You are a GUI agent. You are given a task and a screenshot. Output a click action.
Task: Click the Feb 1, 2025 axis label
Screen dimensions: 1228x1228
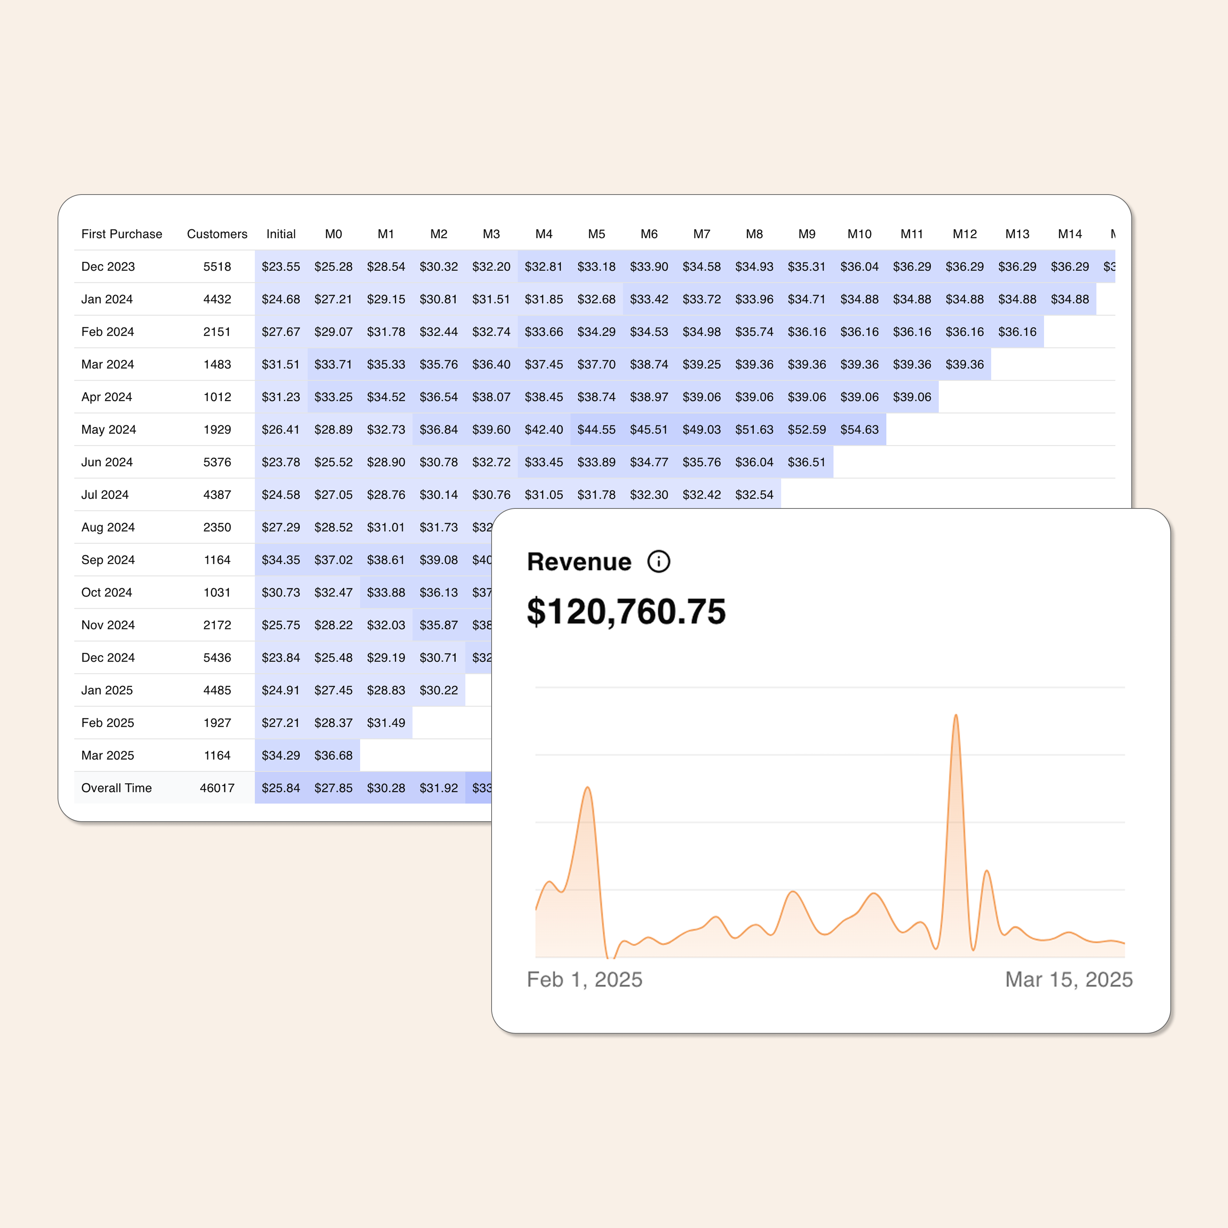click(584, 979)
